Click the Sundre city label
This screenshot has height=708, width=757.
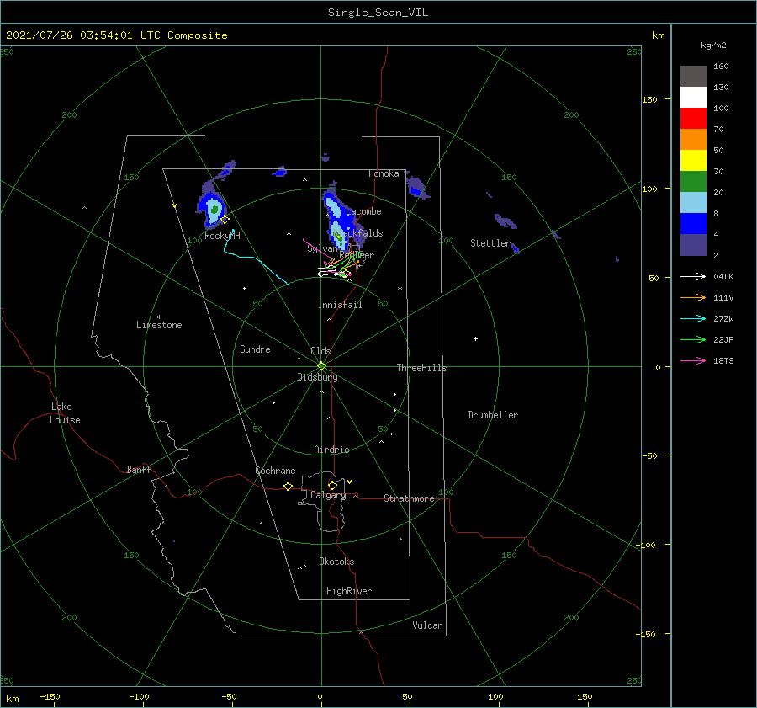(x=255, y=349)
